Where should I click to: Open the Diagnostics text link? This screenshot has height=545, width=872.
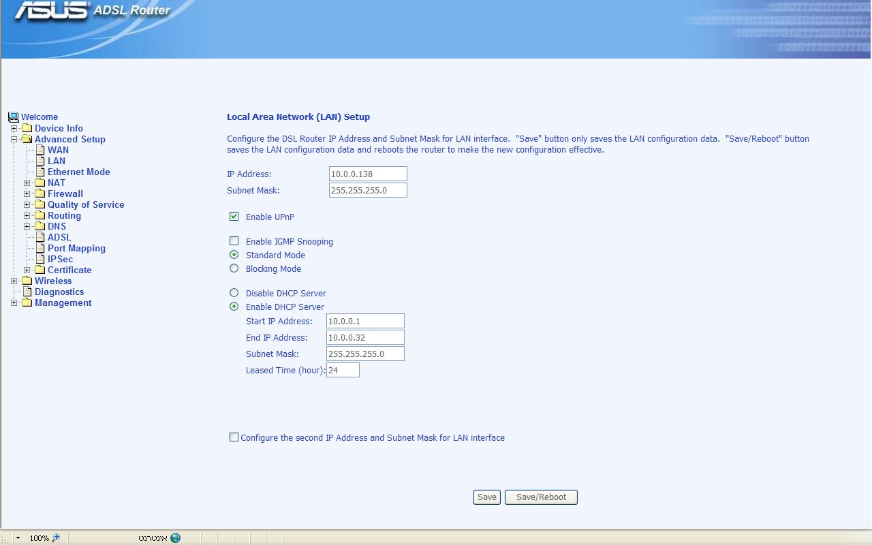59,292
